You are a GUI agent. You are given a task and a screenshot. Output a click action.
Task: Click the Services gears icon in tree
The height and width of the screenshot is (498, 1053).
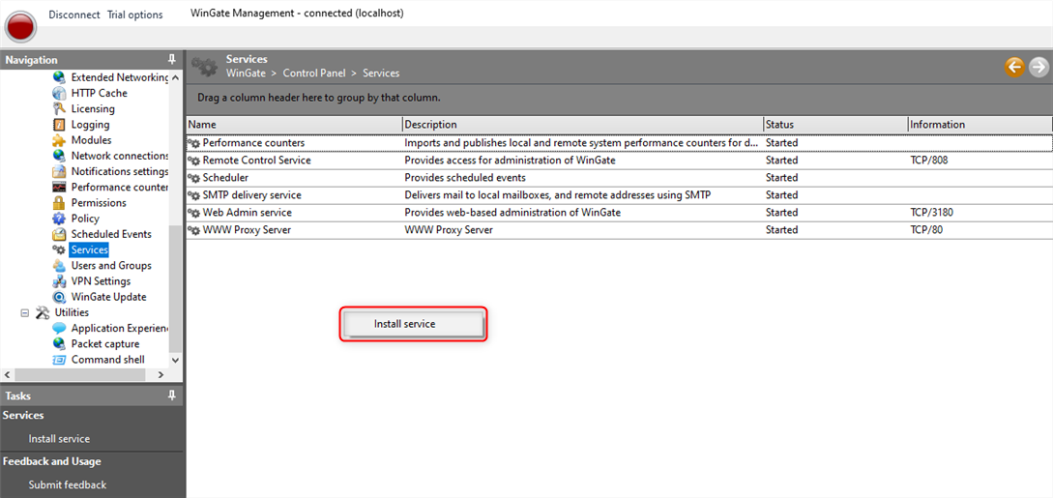pyautogui.click(x=59, y=249)
